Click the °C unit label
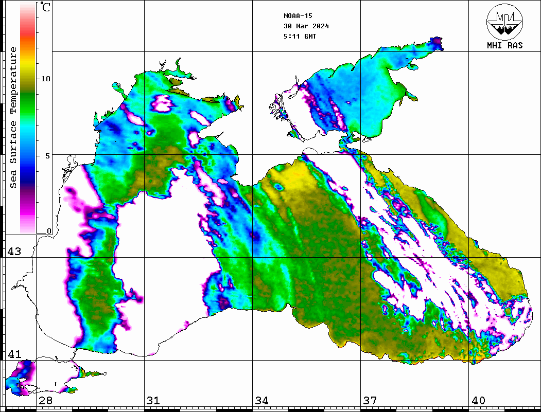 [45, 7]
